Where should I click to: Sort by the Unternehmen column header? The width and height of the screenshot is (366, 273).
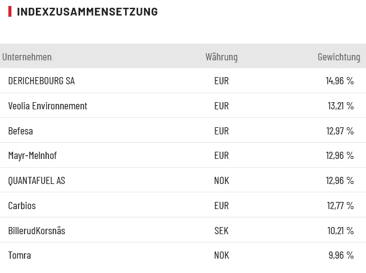pyautogui.click(x=27, y=57)
